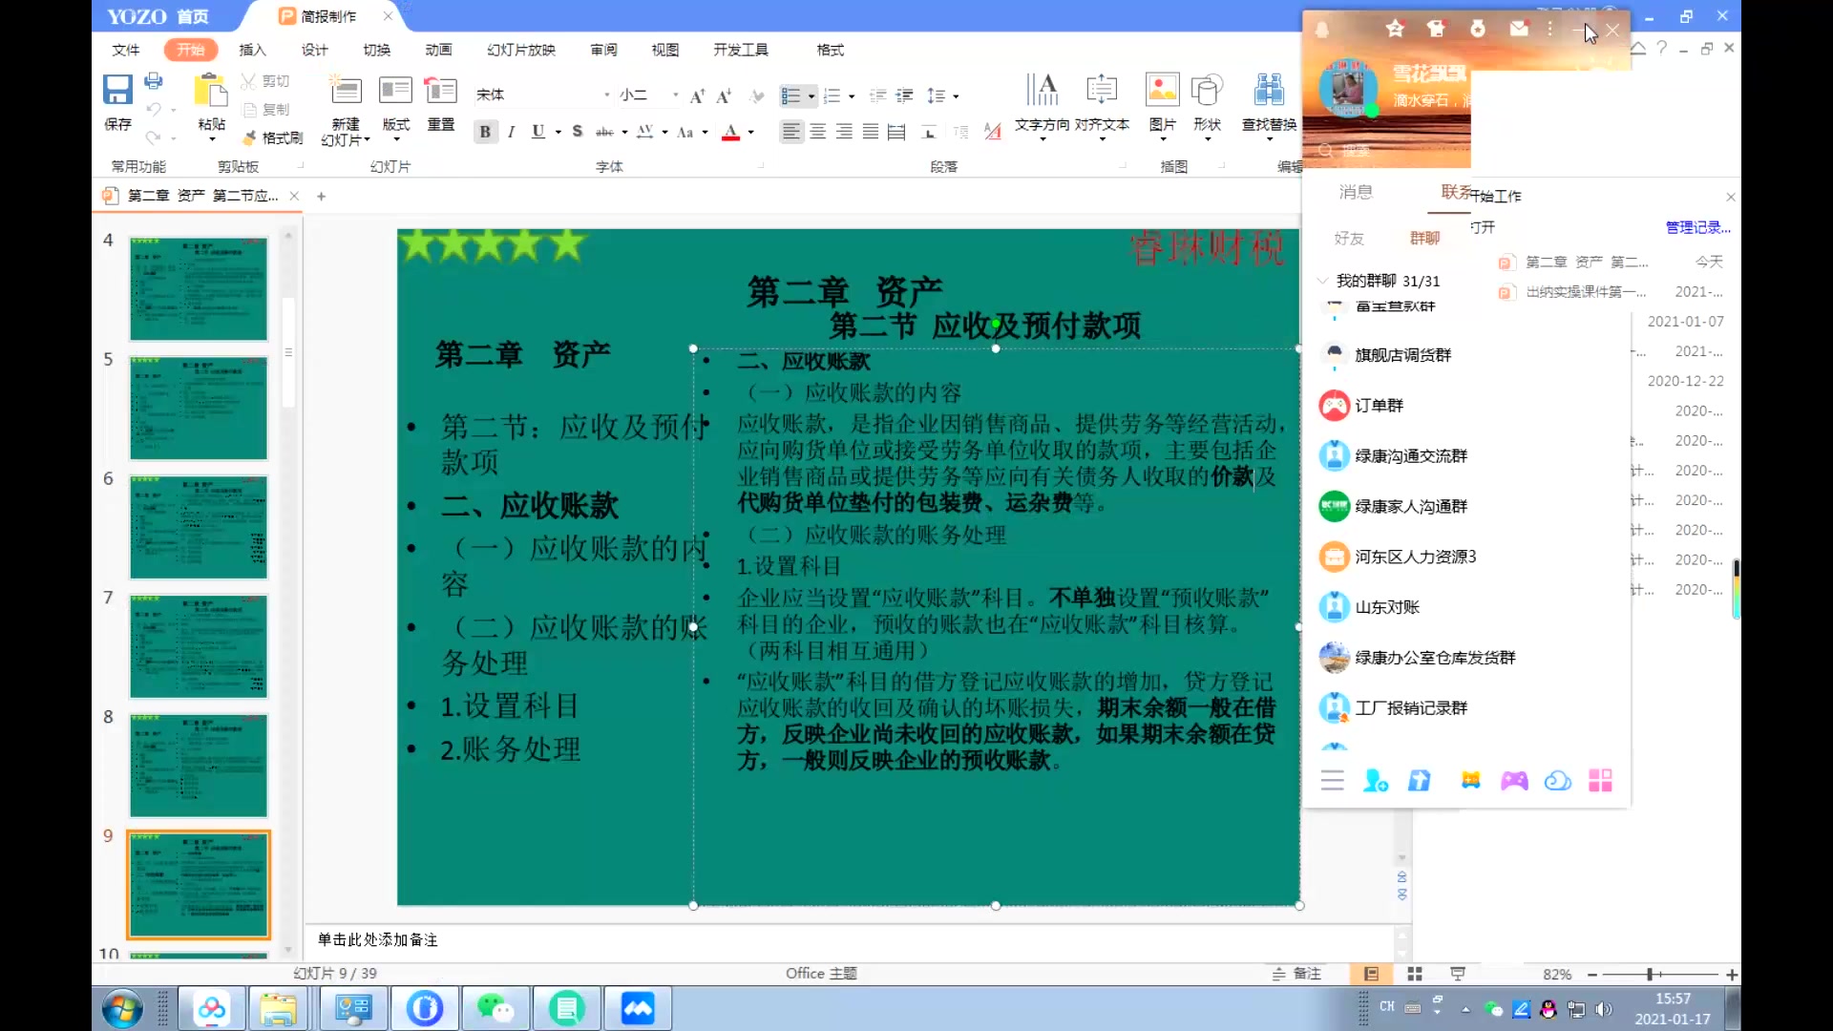1833x1031 pixels.
Task: Click QQ mail envelope icon in header
Action: click(x=1519, y=29)
